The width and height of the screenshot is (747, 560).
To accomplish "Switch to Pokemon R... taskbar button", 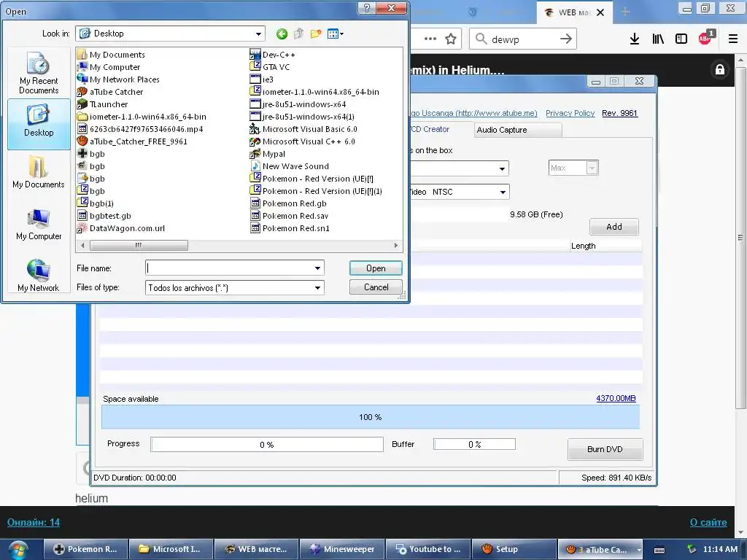I will (86, 549).
